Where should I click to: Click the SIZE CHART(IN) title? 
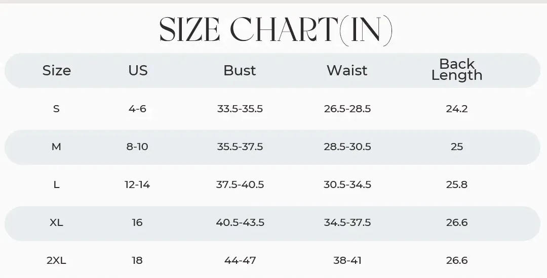276,31
